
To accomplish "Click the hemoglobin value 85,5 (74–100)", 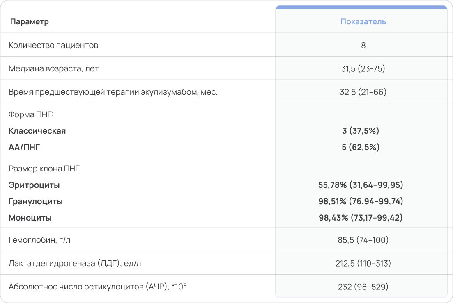I will pos(363,240).
